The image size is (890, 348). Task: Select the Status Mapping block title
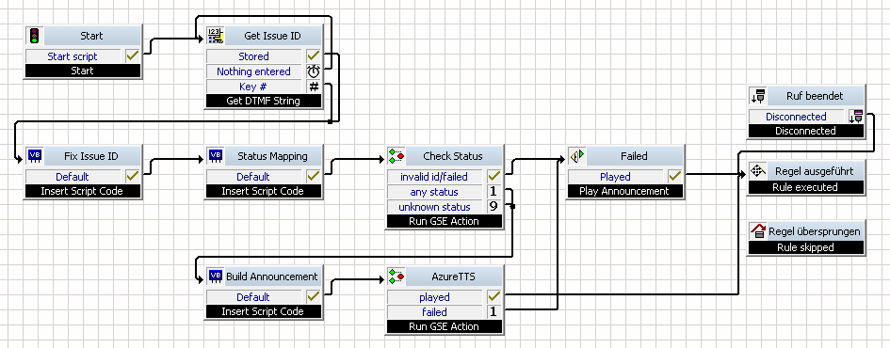pyautogui.click(x=272, y=156)
